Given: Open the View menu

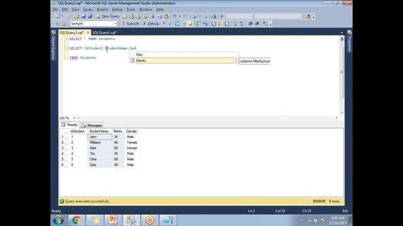Looking at the screenshot, I should 76,9.
